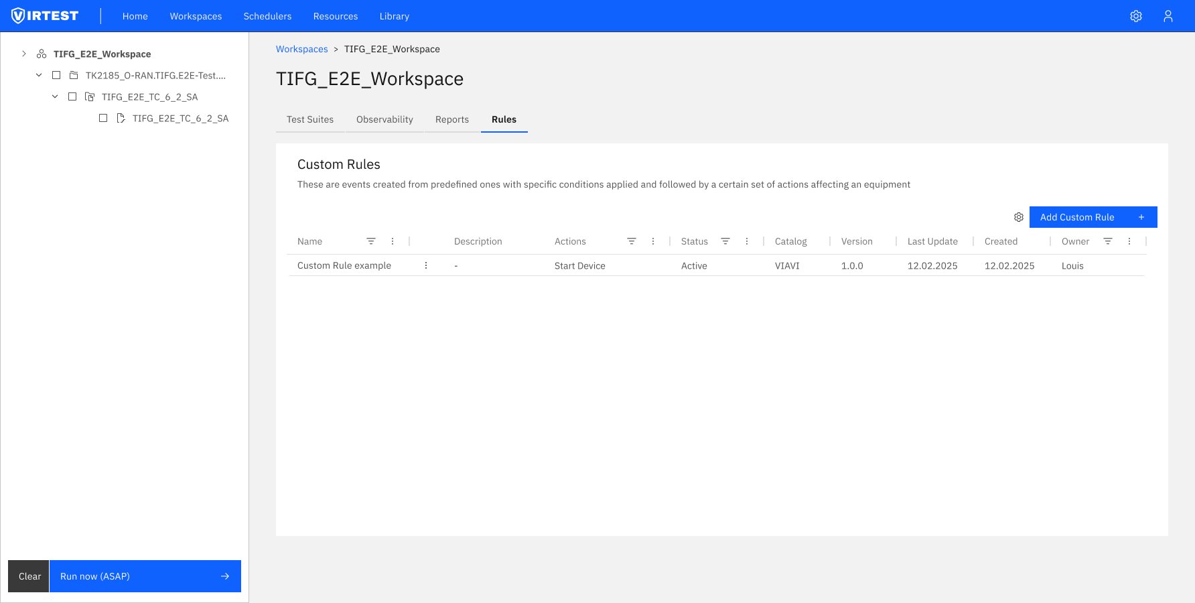Open the kebab menu for Custom Rule example row
The width and height of the screenshot is (1195, 603).
coord(425,265)
